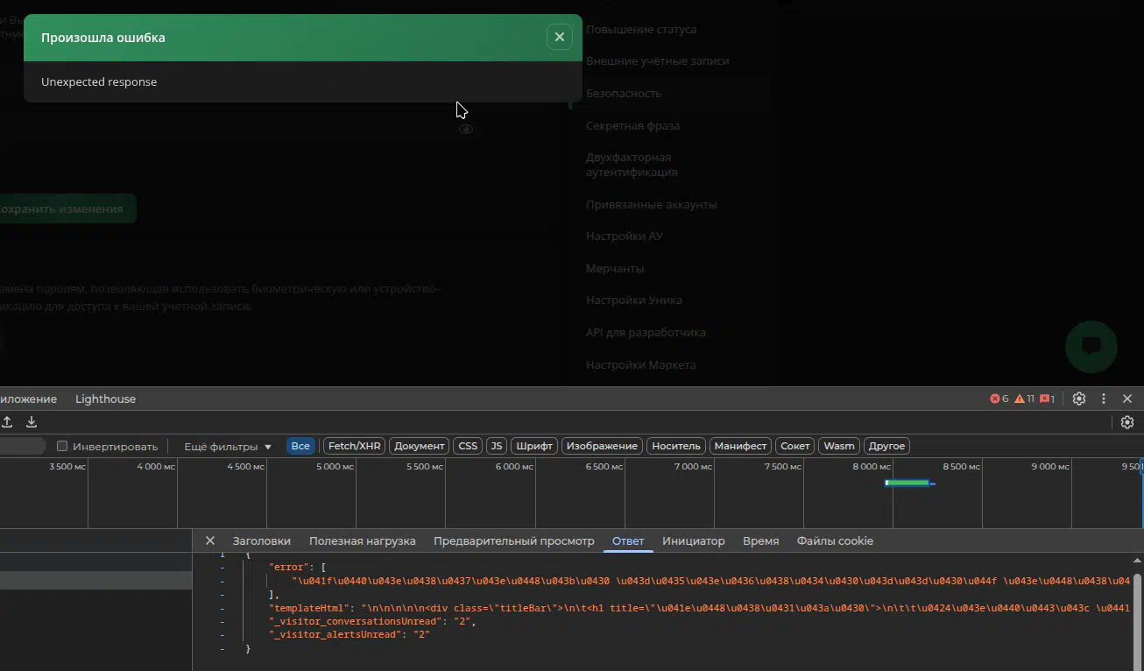Enable the Инвертировать checkbox
Viewport: 1144px width, 671px height.
(x=62, y=446)
